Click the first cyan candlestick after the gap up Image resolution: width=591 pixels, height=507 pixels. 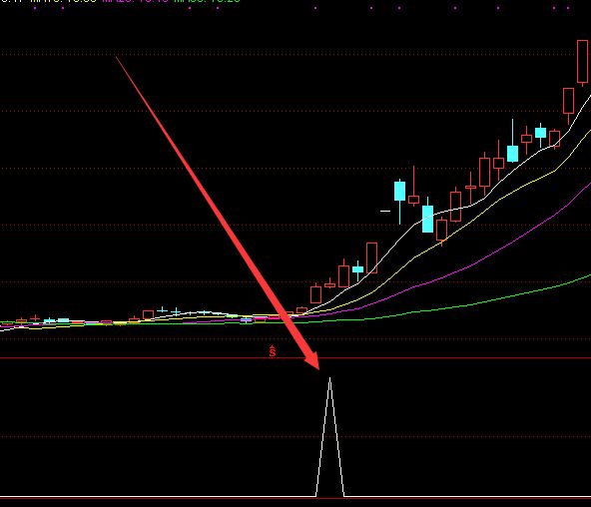point(399,191)
